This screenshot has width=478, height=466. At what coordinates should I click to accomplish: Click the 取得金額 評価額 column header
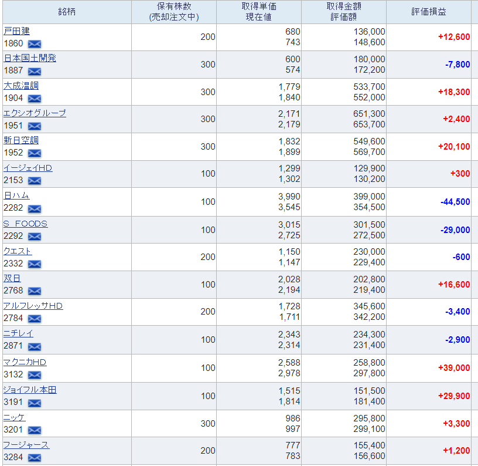(344, 12)
